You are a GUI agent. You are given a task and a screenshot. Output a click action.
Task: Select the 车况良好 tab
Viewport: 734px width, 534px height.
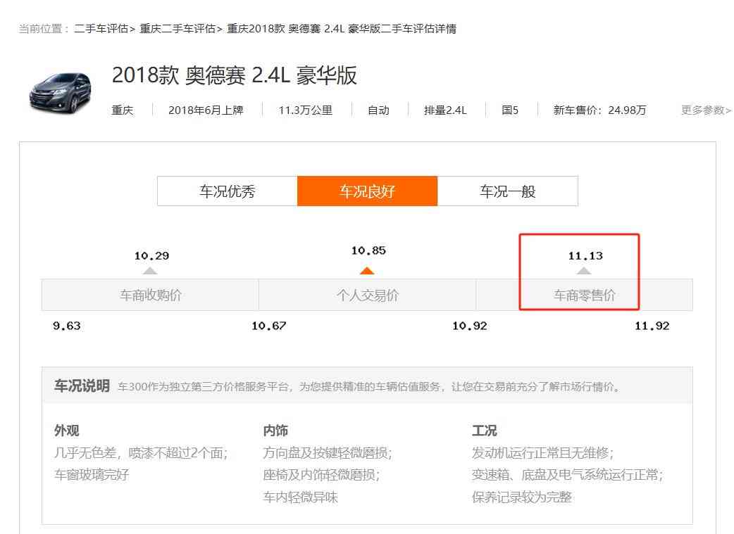click(x=367, y=191)
